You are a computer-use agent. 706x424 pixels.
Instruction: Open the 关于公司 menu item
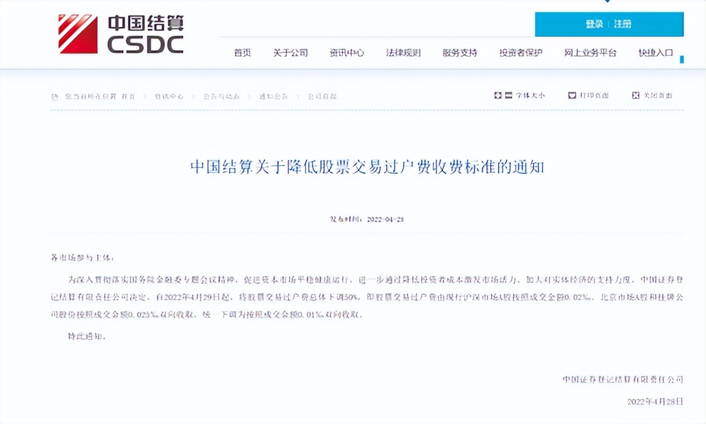click(x=291, y=52)
